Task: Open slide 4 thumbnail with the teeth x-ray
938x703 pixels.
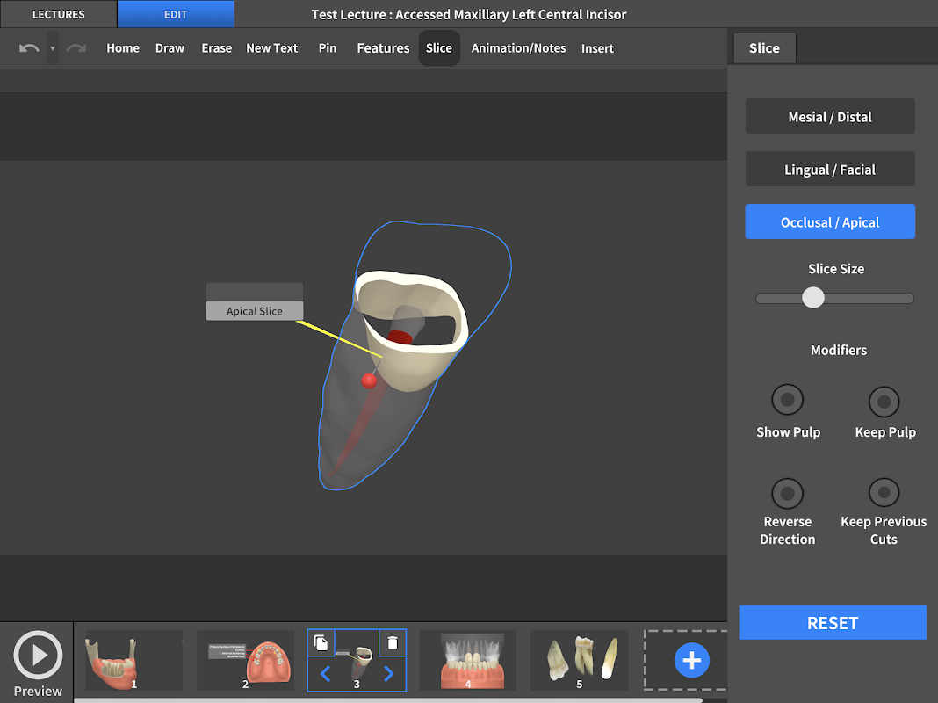Action: pyautogui.click(x=467, y=660)
